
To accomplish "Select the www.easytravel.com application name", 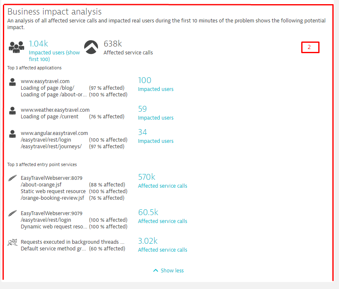I will [45, 81].
